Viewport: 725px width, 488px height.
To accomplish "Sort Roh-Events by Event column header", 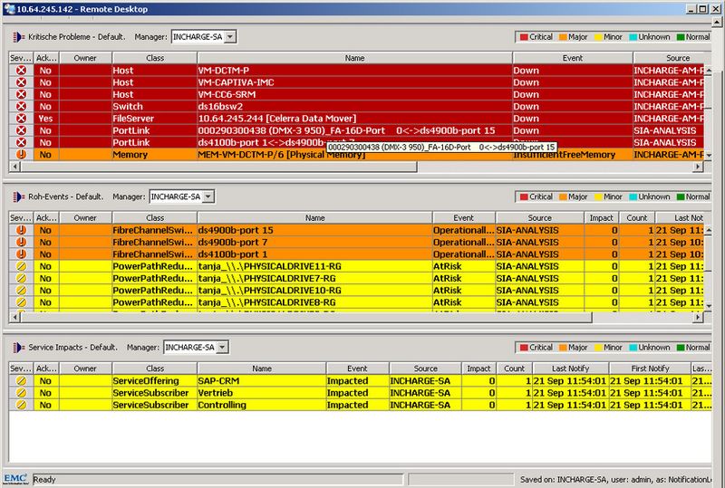I will click(464, 217).
